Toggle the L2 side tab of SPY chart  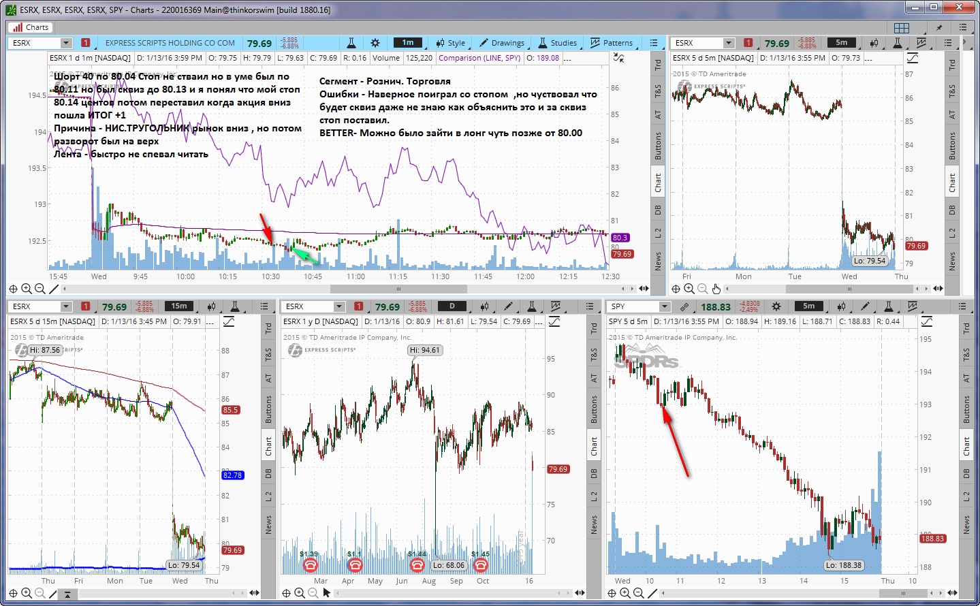pos(966,497)
